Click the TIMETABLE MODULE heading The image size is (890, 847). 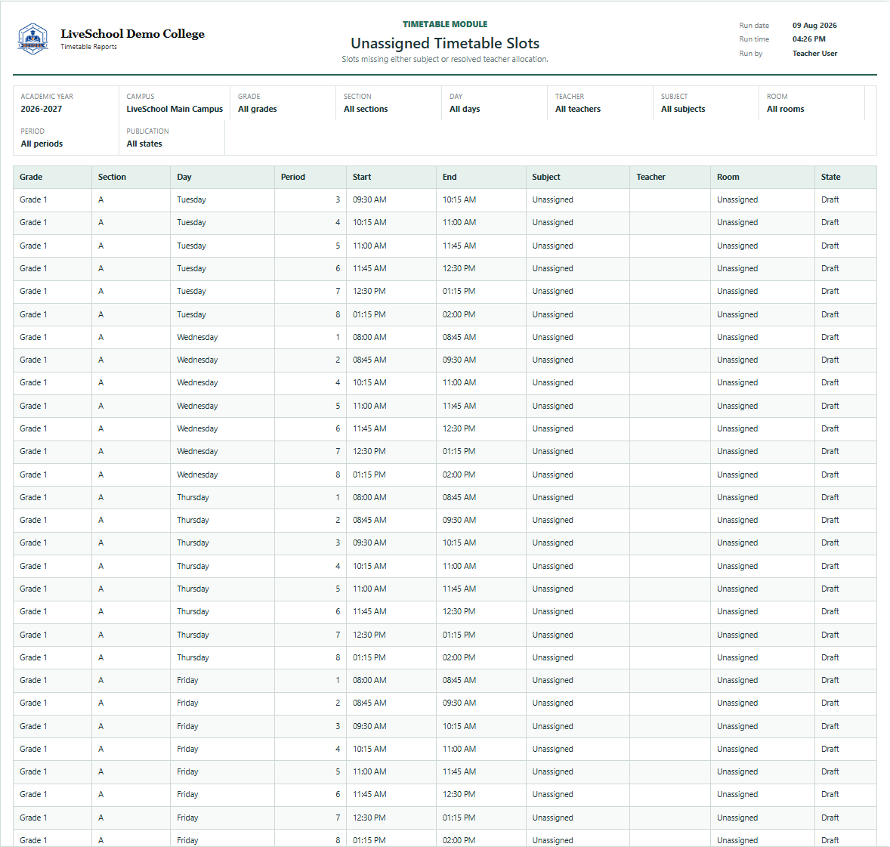pos(445,24)
